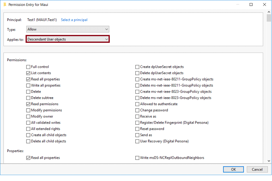Viewport: 272px width, 181px height.
Task: Enable Create dpUserSecret objects checkbox
Action: click(x=137, y=67)
